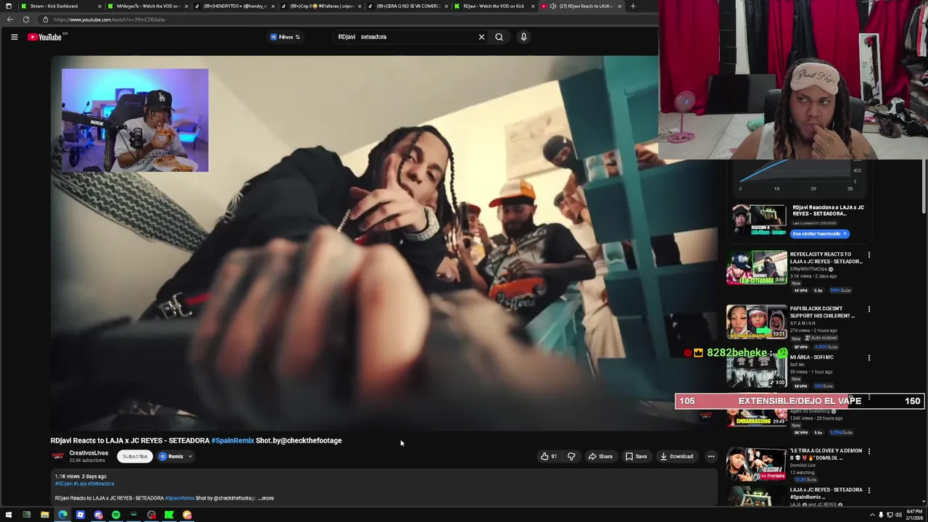Viewport: 928px width, 522px height.
Task: Switch to the Crip K TikTok tab
Action: pyautogui.click(x=321, y=6)
